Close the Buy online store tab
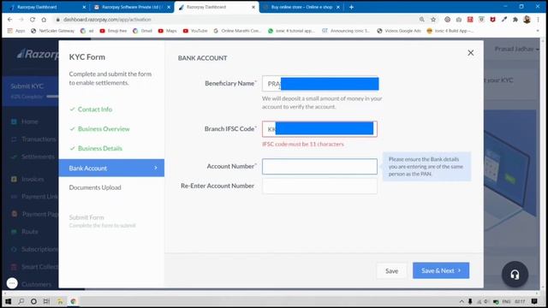Viewport: 548px width, 308px height. point(338,7)
